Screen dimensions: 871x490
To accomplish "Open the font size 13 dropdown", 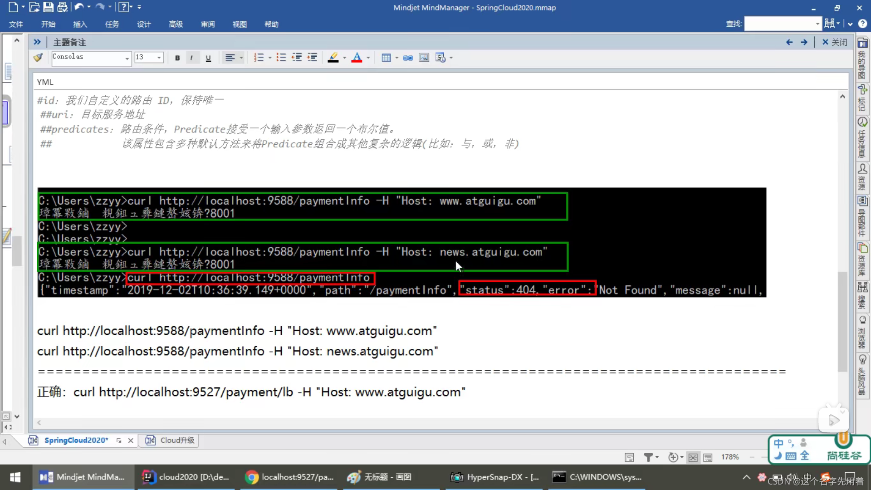I will [159, 58].
